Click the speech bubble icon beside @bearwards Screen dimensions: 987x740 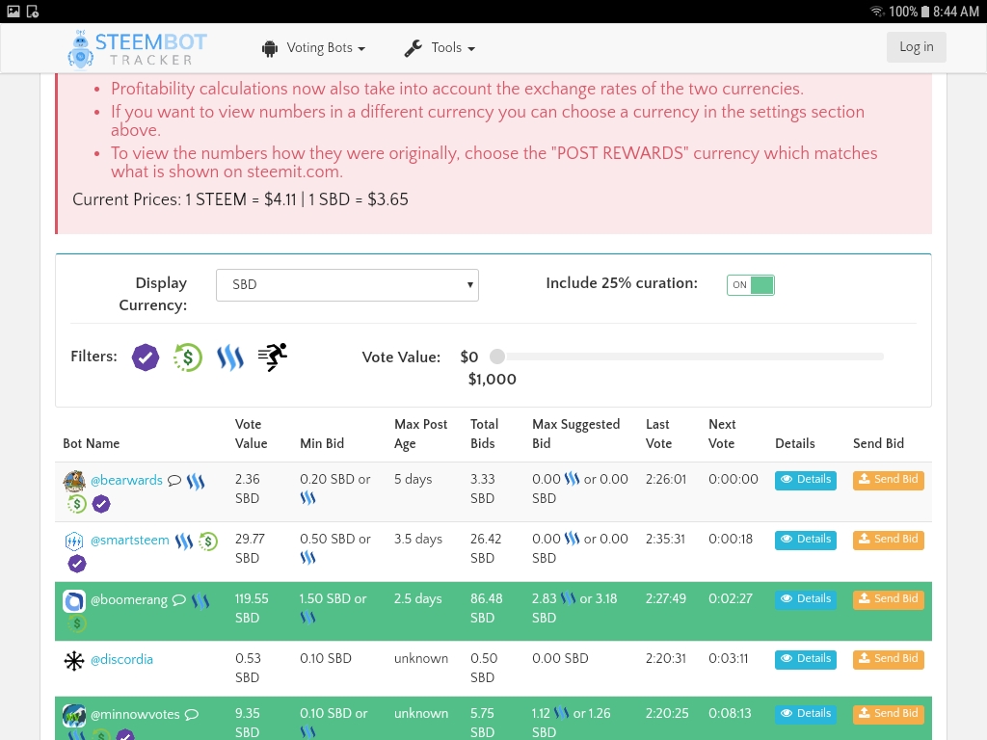point(174,481)
